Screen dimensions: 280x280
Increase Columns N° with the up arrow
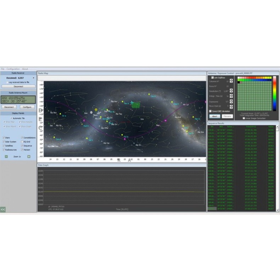pos(231,80)
